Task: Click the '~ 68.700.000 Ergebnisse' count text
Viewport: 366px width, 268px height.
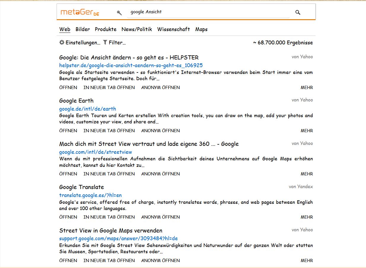Action: pyautogui.click(x=283, y=43)
